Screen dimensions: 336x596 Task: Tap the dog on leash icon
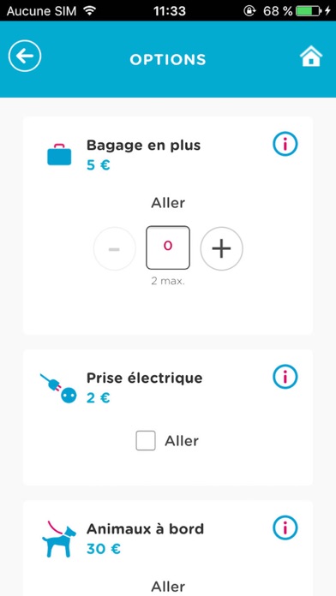(58, 539)
